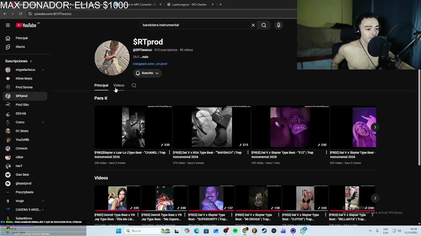
Task: Click the browser address bar URL
Action: tap(53, 14)
